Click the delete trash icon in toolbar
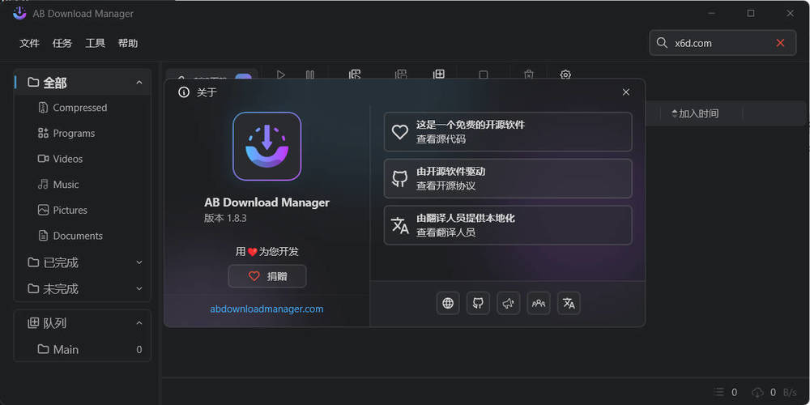The height and width of the screenshot is (405, 810). pos(529,75)
